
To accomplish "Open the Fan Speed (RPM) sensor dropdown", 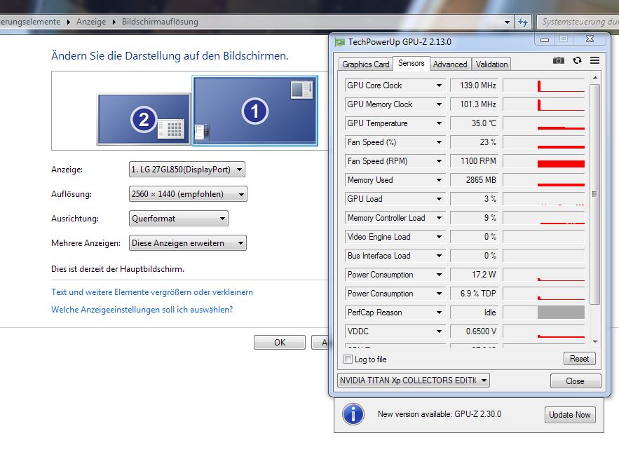I will click(x=439, y=161).
